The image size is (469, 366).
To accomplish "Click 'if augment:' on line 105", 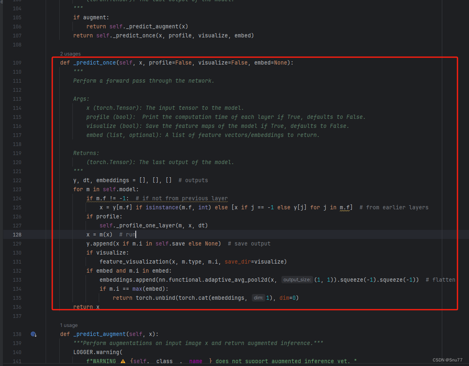I will (x=91, y=18).
